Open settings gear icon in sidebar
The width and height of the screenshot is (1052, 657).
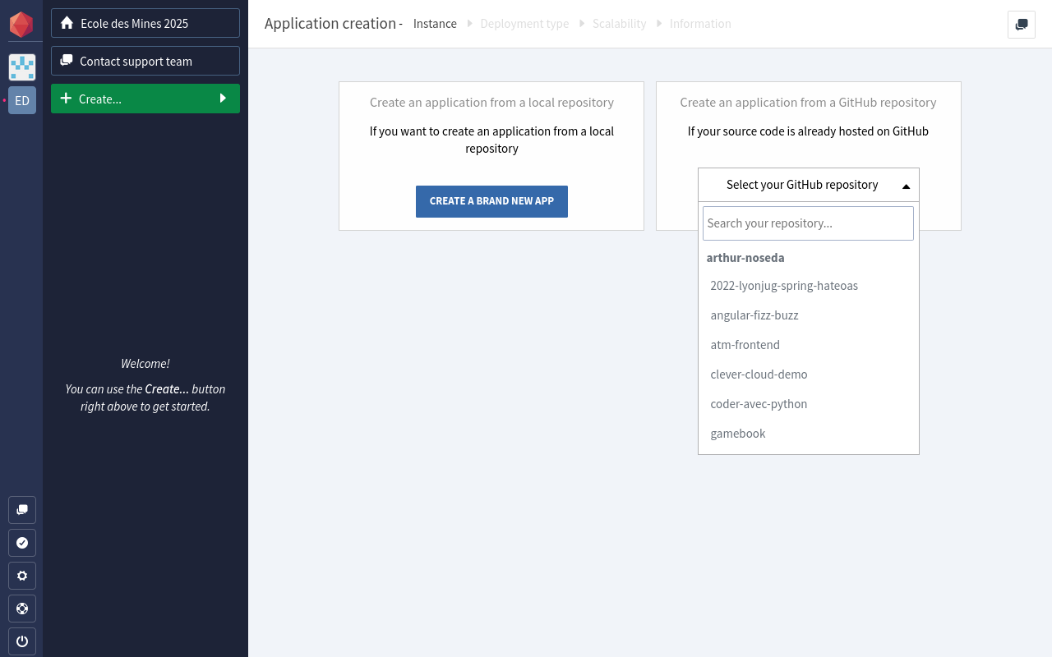pyautogui.click(x=22, y=576)
